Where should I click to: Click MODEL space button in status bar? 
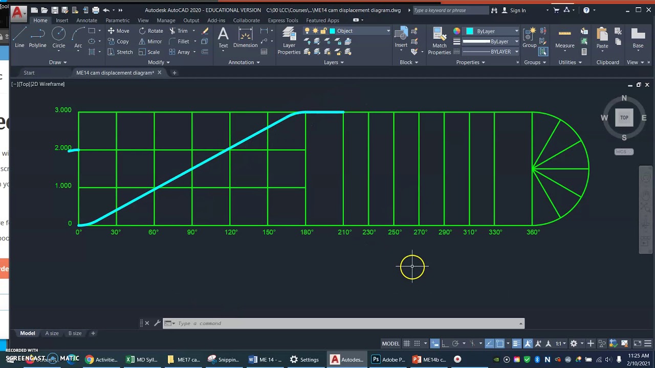tap(390, 343)
